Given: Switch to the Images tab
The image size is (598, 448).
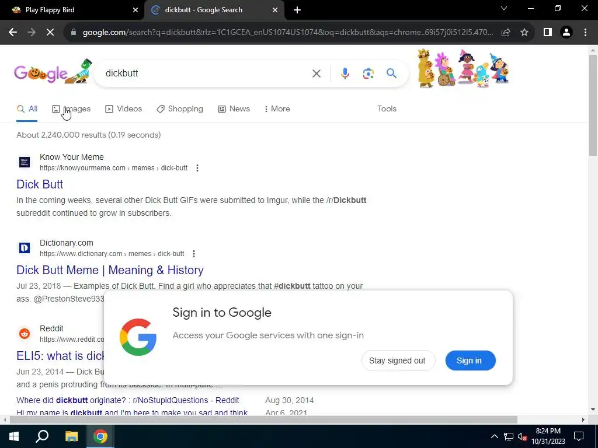Looking at the screenshot, I should 71,109.
